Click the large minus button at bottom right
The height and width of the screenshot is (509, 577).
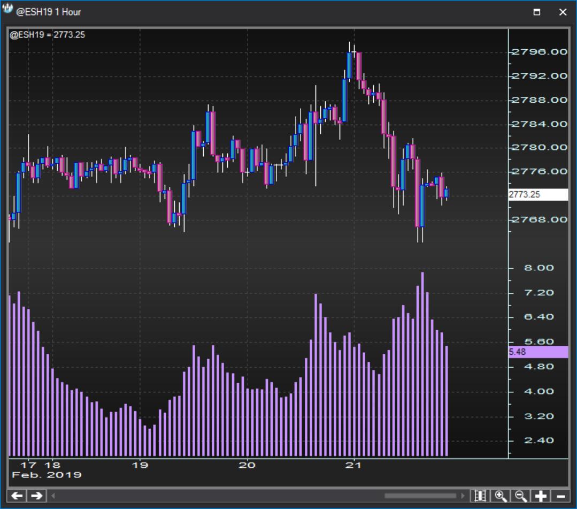coord(561,496)
